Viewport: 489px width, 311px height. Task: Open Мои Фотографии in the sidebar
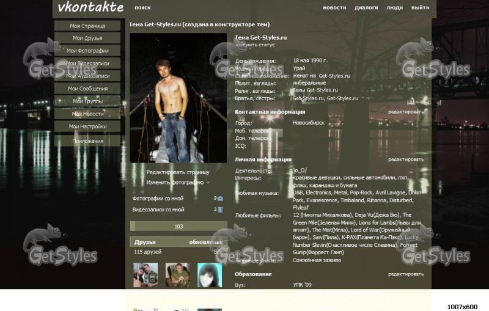pos(87,51)
